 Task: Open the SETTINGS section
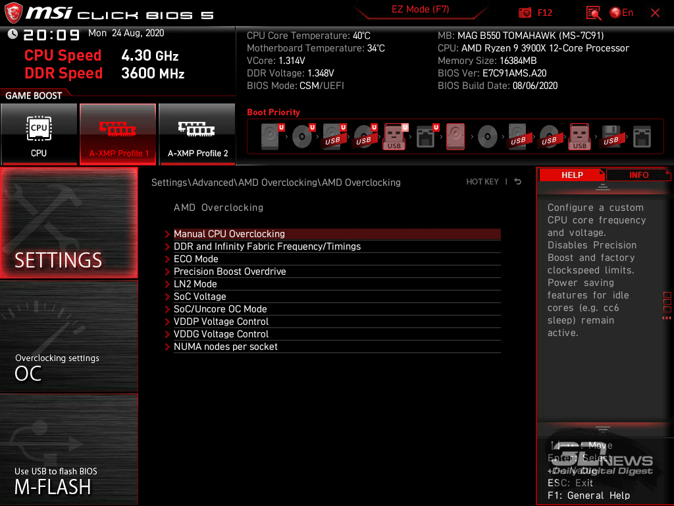(68, 223)
